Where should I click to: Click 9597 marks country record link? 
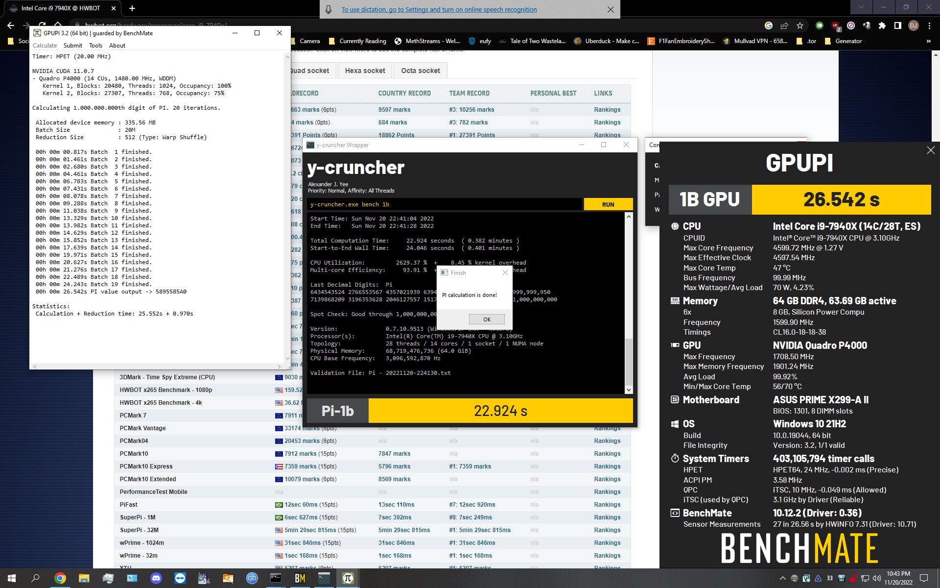pos(394,110)
